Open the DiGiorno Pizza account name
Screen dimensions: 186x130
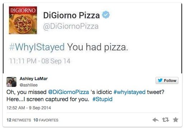(71, 15)
